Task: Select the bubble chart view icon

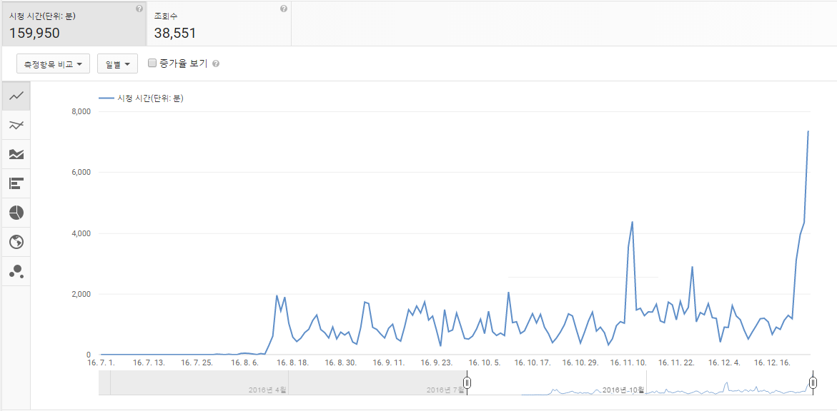Action: click(x=16, y=271)
